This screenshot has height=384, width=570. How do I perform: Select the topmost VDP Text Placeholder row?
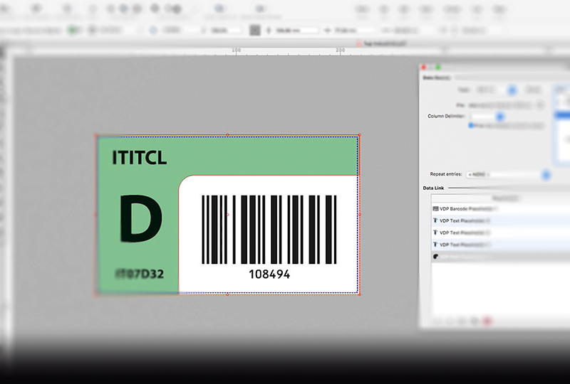tap(501, 220)
